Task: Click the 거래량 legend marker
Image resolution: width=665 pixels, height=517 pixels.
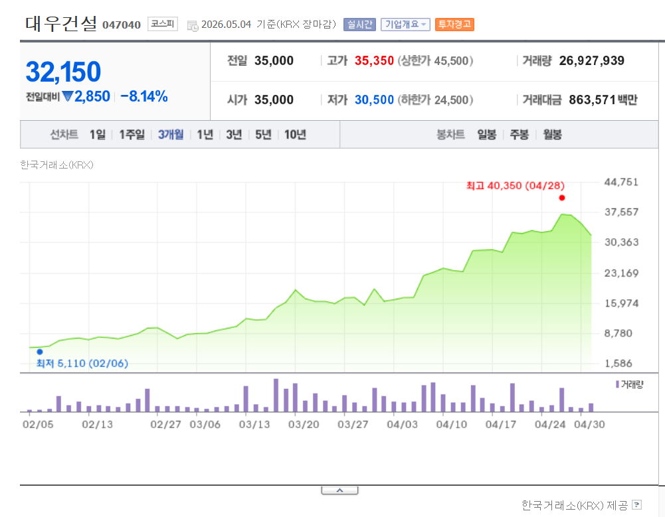Action: [x=617, y=384]
